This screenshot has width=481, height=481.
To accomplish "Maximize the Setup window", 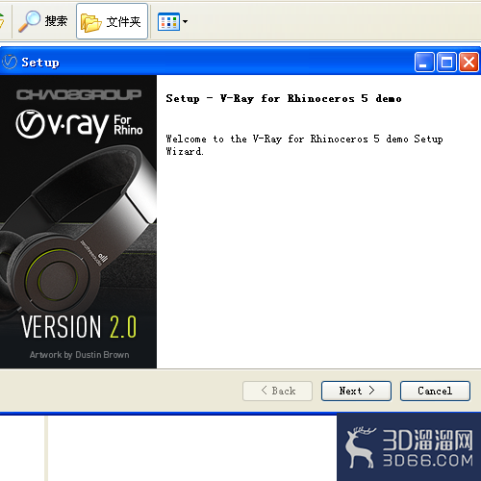I will 446,63.
